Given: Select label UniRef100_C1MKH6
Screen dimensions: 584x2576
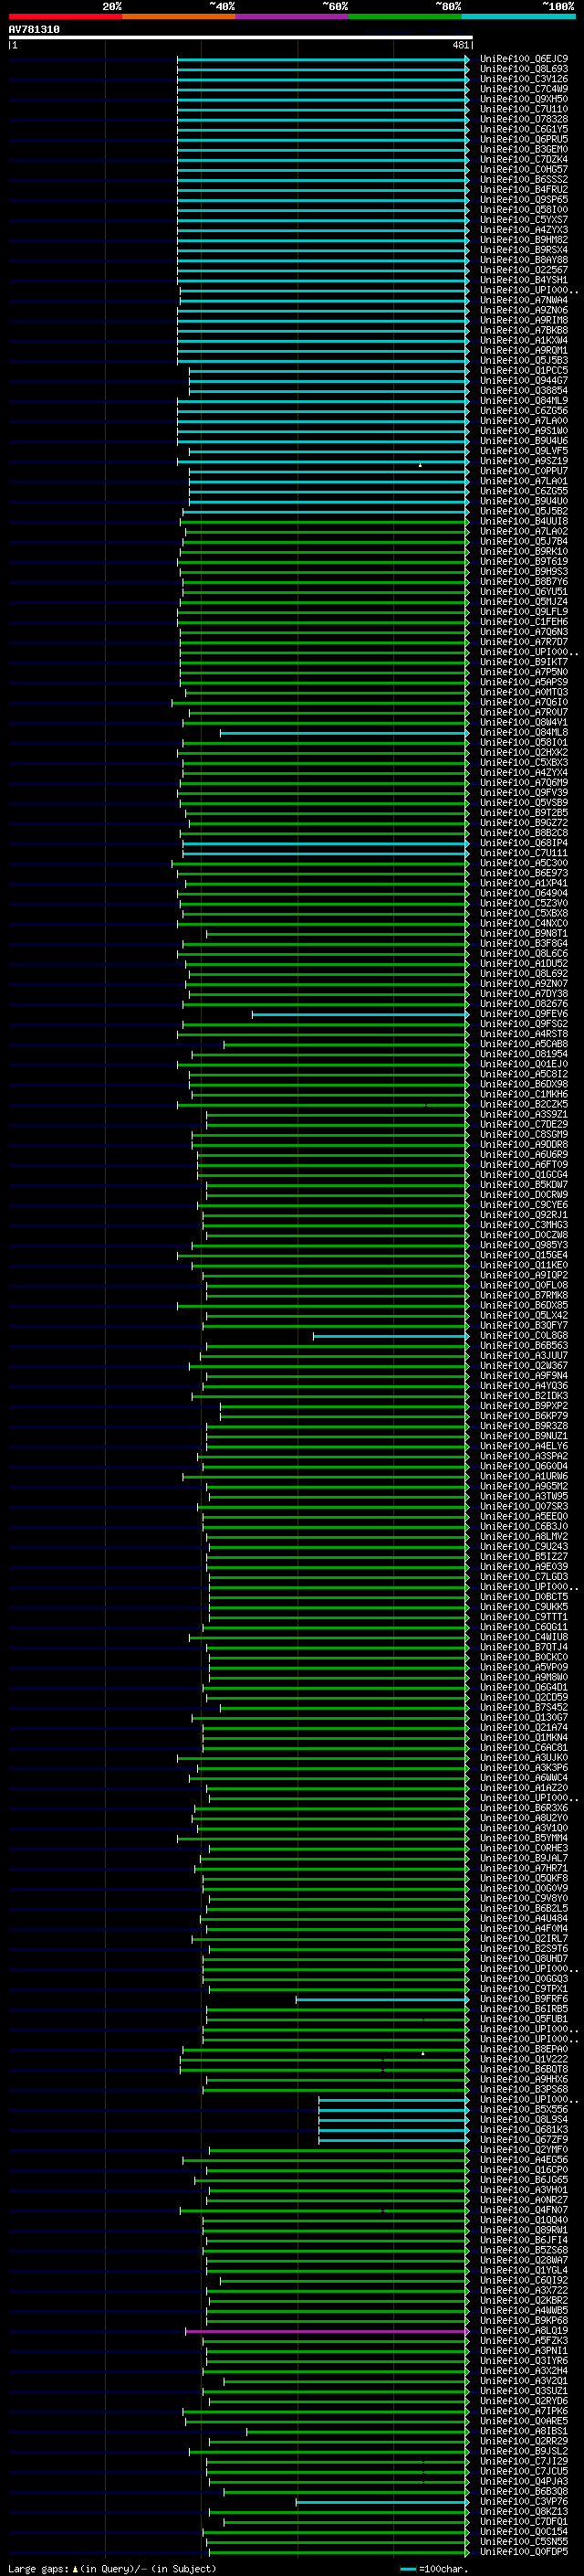Looking at the screenshot, I should (x=524, y=1095).
